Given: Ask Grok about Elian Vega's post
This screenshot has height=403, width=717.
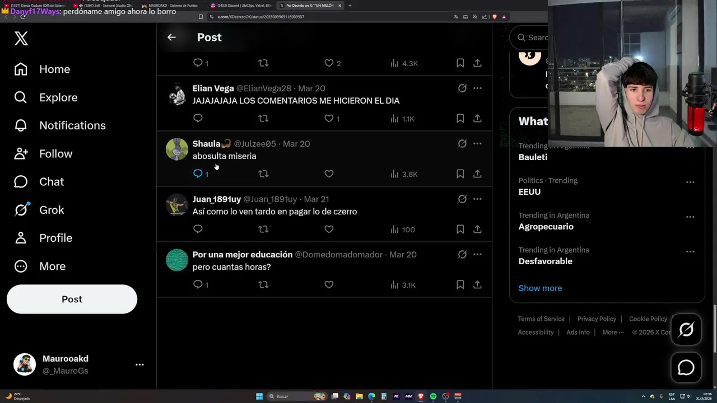Looking at the screenshot, I should [x=462, y=88].
